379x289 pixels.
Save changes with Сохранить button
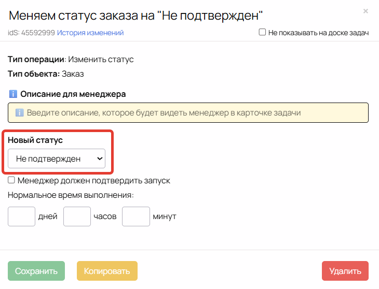click(x=36, y=271)
